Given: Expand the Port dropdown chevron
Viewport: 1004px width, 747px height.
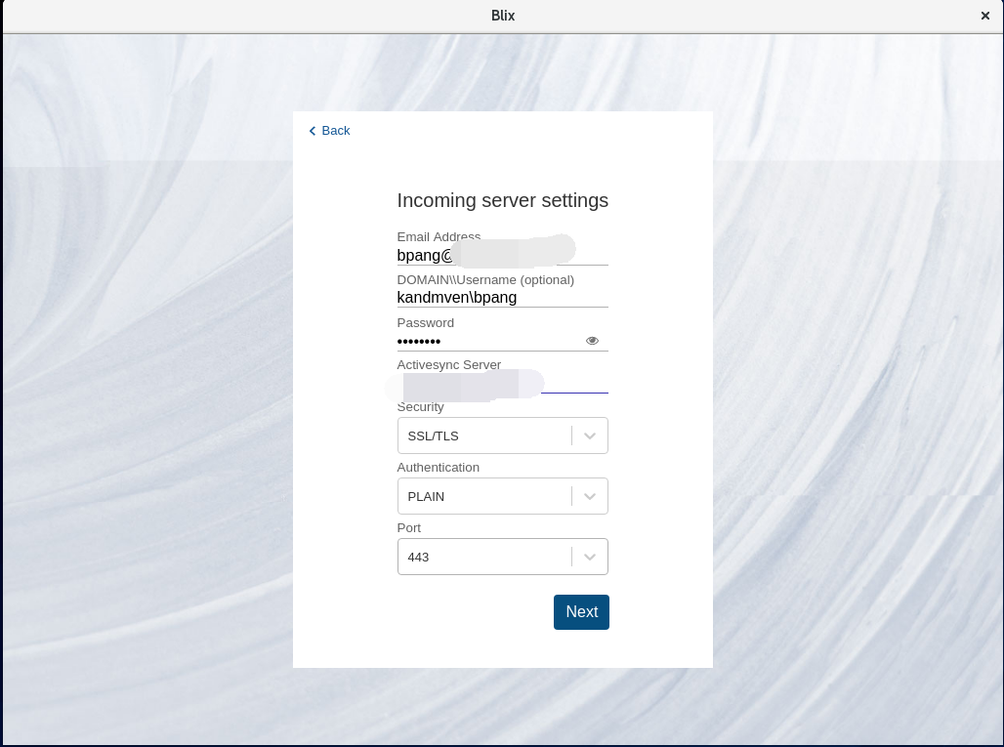Looking at the screenshot, I should pyautogui.click(x=590, y=557).
